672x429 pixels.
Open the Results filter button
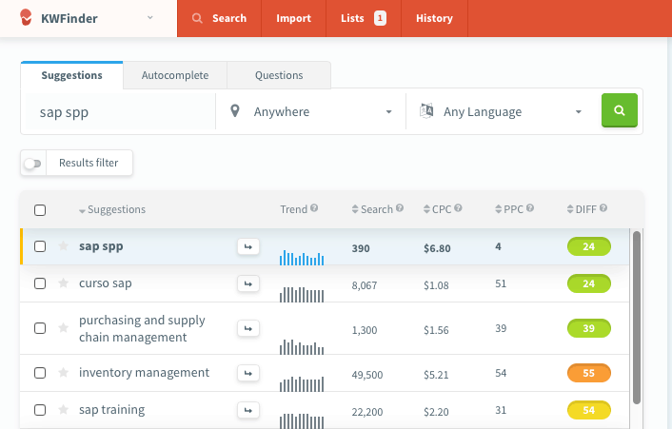tap(89, 163)
